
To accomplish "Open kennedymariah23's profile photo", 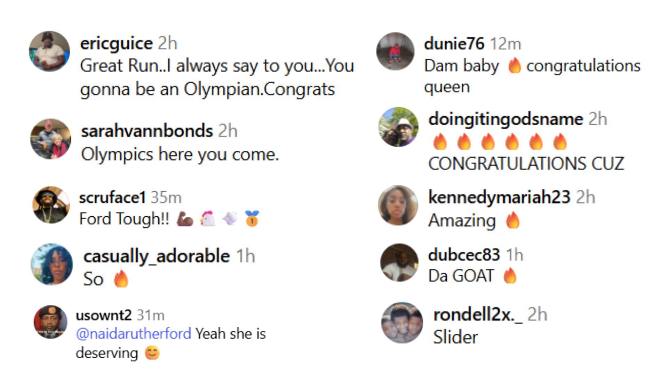I will (398, 205).
